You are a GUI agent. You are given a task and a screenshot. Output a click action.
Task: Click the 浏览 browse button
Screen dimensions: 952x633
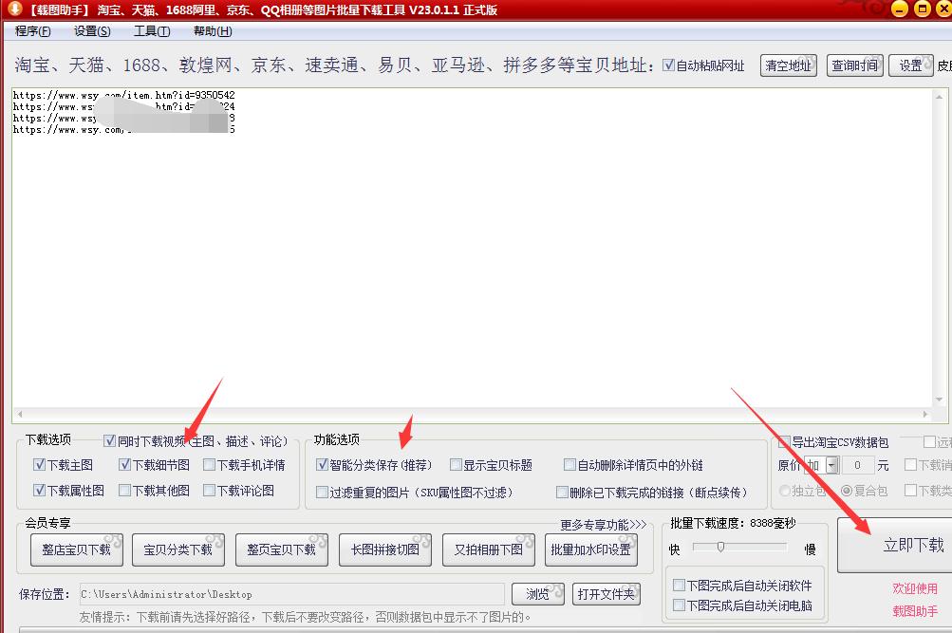coord(537,593)
